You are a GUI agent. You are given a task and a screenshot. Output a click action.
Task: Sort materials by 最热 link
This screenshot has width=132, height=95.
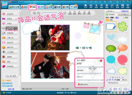pos(117,18)
